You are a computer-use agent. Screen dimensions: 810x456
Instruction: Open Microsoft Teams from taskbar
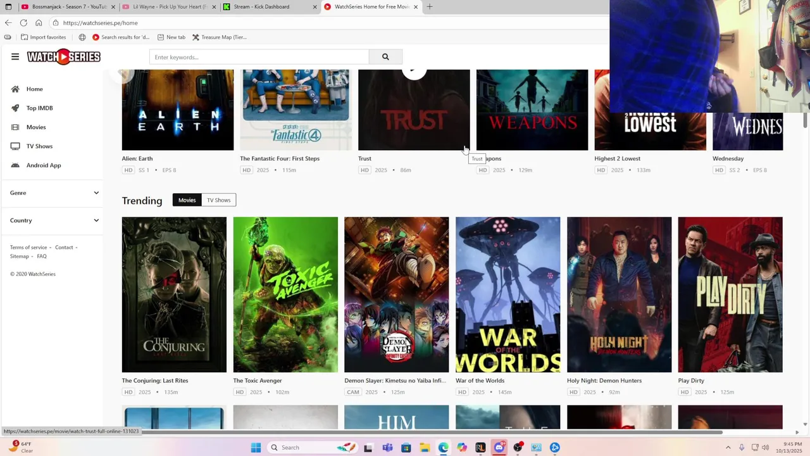point(387,448)
